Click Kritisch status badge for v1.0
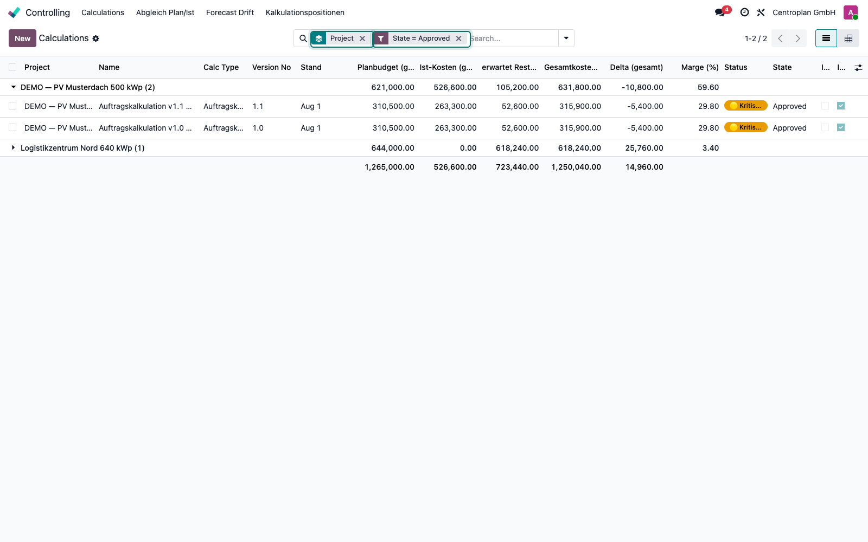The width and height of the screenshot is (868, 542). tap(745, 127)
